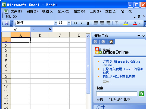
Task: Open the 数据 menu
Action: point(111,11)
